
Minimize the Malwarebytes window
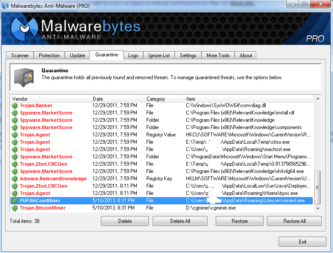click(x=293, y=4)
